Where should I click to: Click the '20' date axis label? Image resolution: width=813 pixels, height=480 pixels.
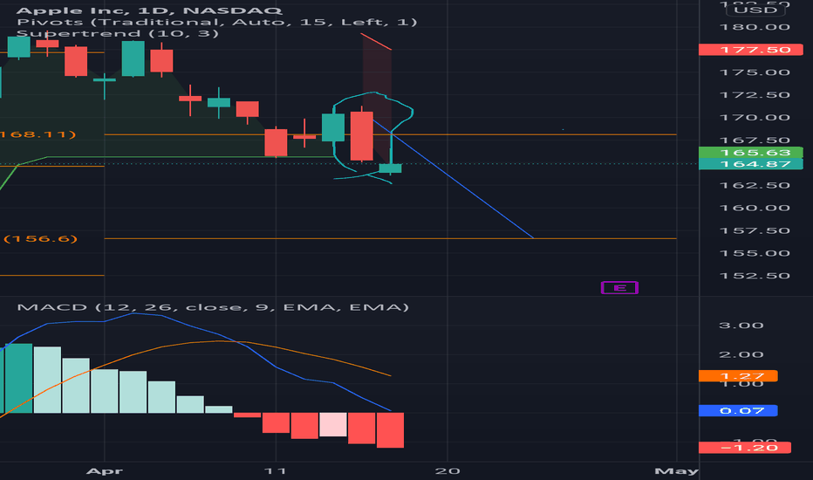click(x=447, y=471)
